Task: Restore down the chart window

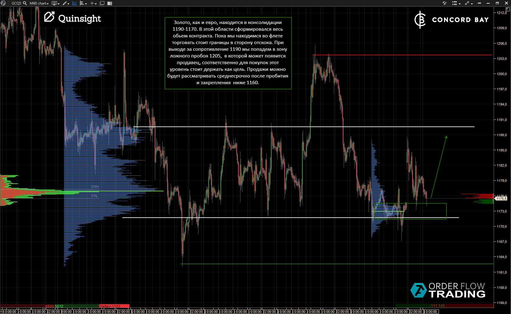Action: (x=497, y=3)
